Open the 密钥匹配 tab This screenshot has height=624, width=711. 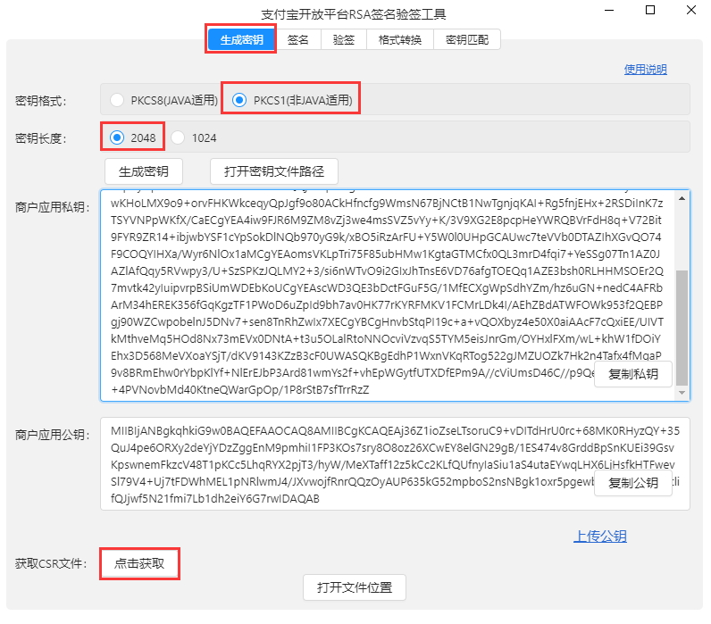(467, 40)
